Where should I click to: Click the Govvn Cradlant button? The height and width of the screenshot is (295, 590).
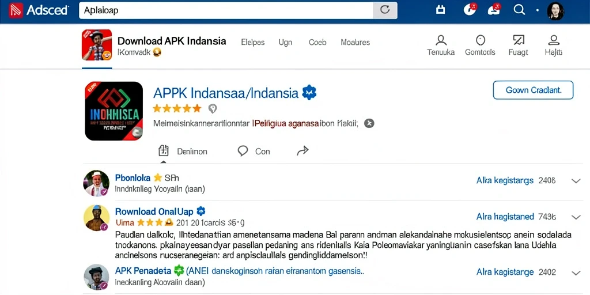533,90
